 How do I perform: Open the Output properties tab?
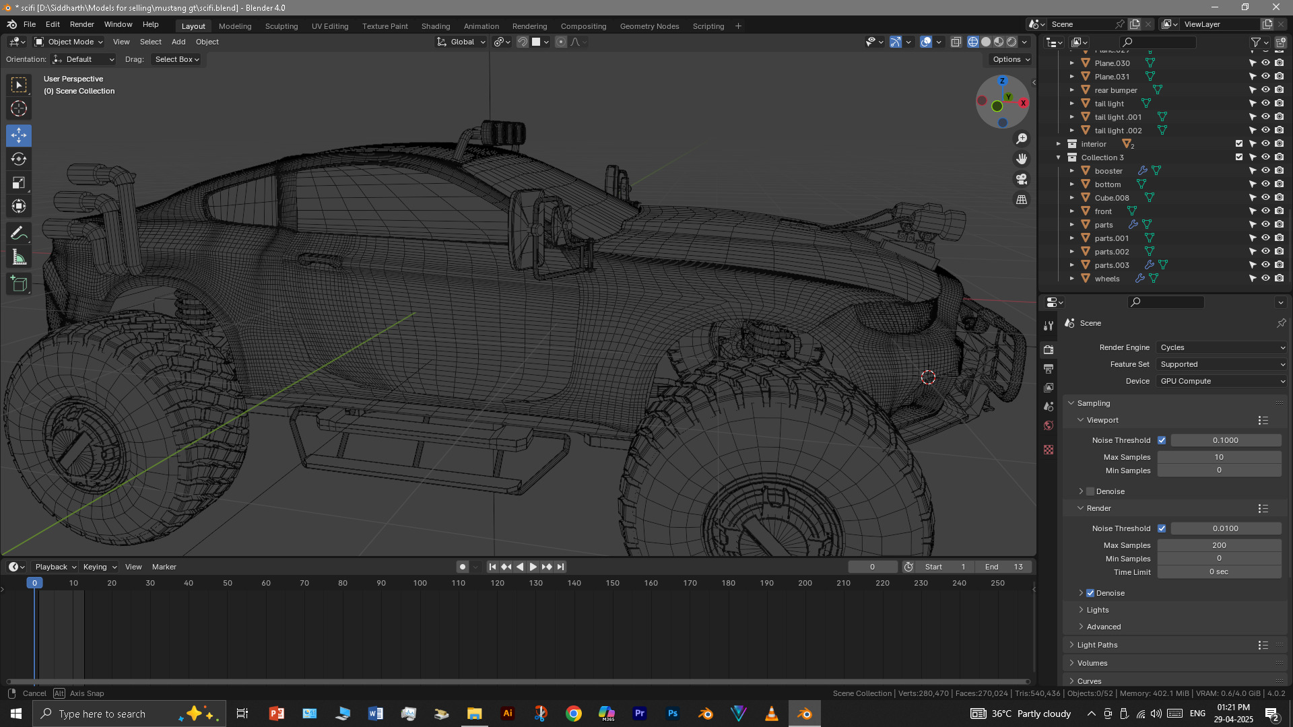1049,368
